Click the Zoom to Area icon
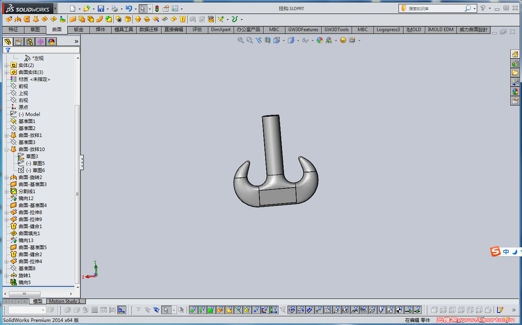522x325 pixels. 250,40
